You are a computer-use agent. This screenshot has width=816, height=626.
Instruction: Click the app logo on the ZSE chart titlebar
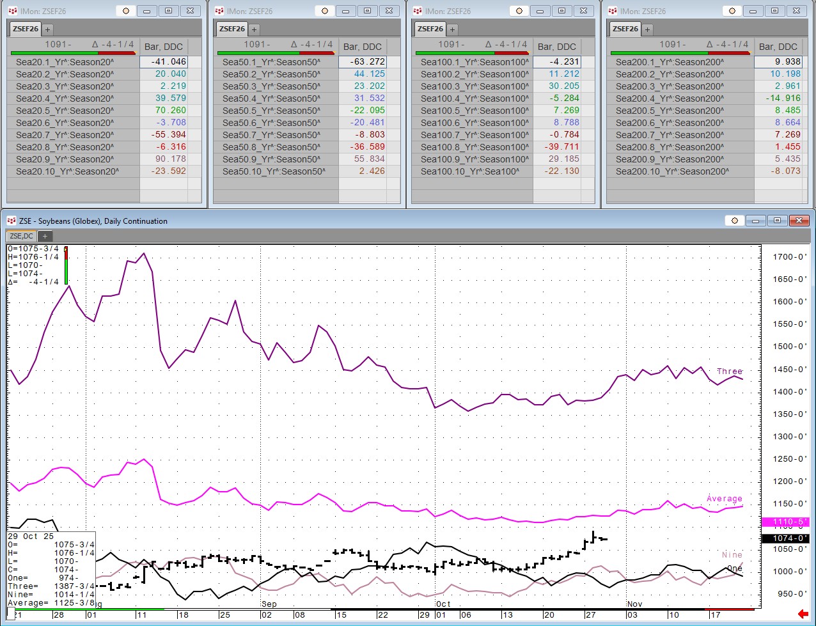coord(10,220)
